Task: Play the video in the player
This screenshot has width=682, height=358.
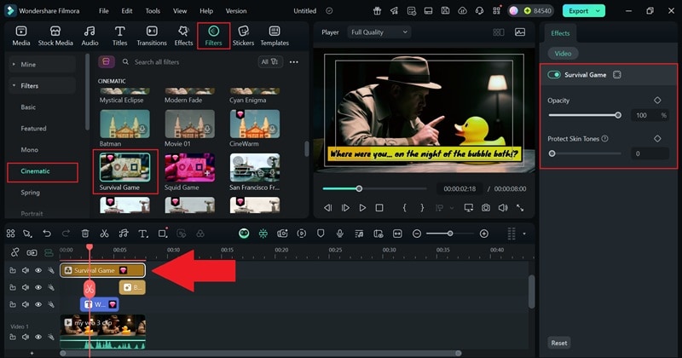Action: pos(362,208)
